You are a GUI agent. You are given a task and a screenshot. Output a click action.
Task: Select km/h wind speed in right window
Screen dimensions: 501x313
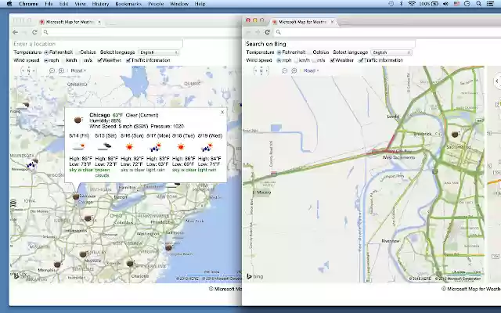coord(296,60)
